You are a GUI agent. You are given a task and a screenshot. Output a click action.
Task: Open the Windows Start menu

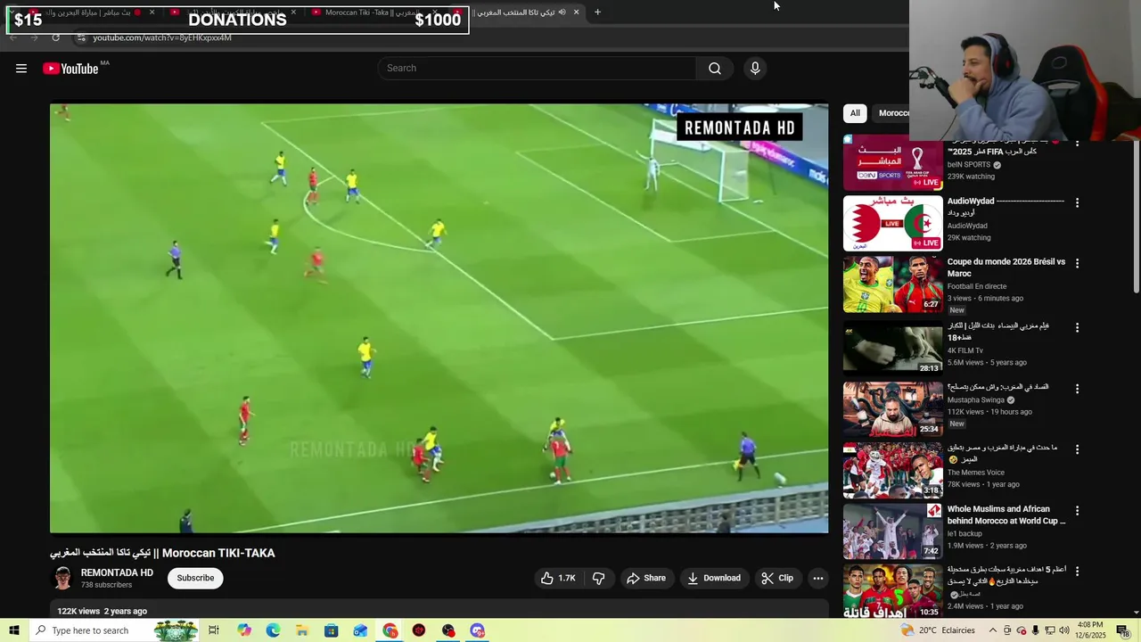(x=14, y=630)
